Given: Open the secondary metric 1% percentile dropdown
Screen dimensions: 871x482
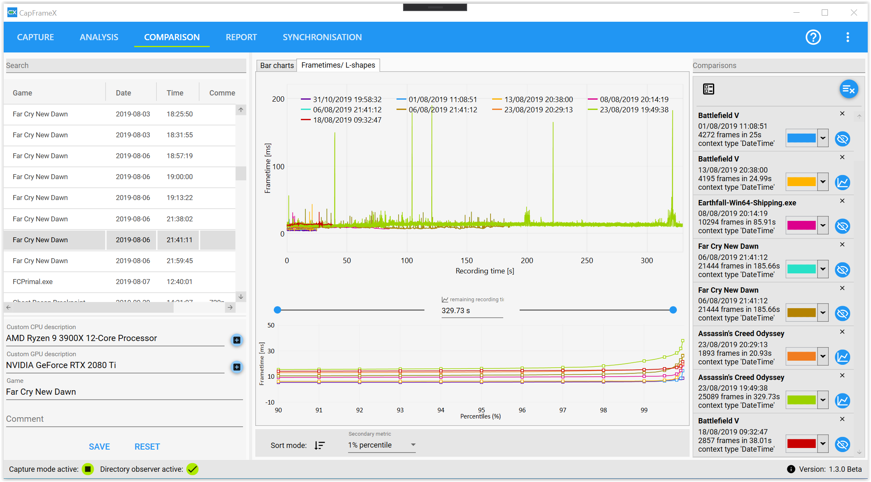Looking at the screenshot, I should pos(382,445).
